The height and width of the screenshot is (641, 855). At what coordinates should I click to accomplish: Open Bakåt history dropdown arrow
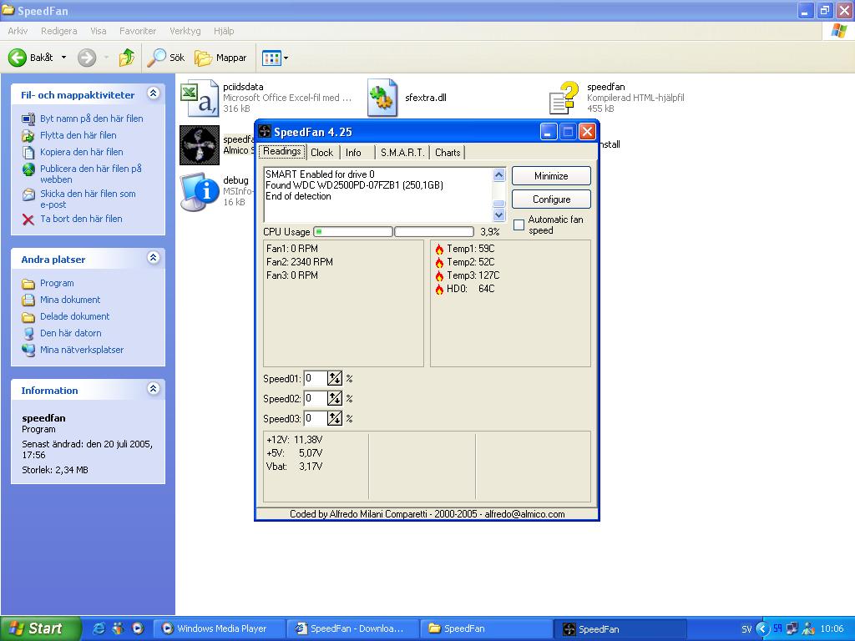[x=63, y=58]
